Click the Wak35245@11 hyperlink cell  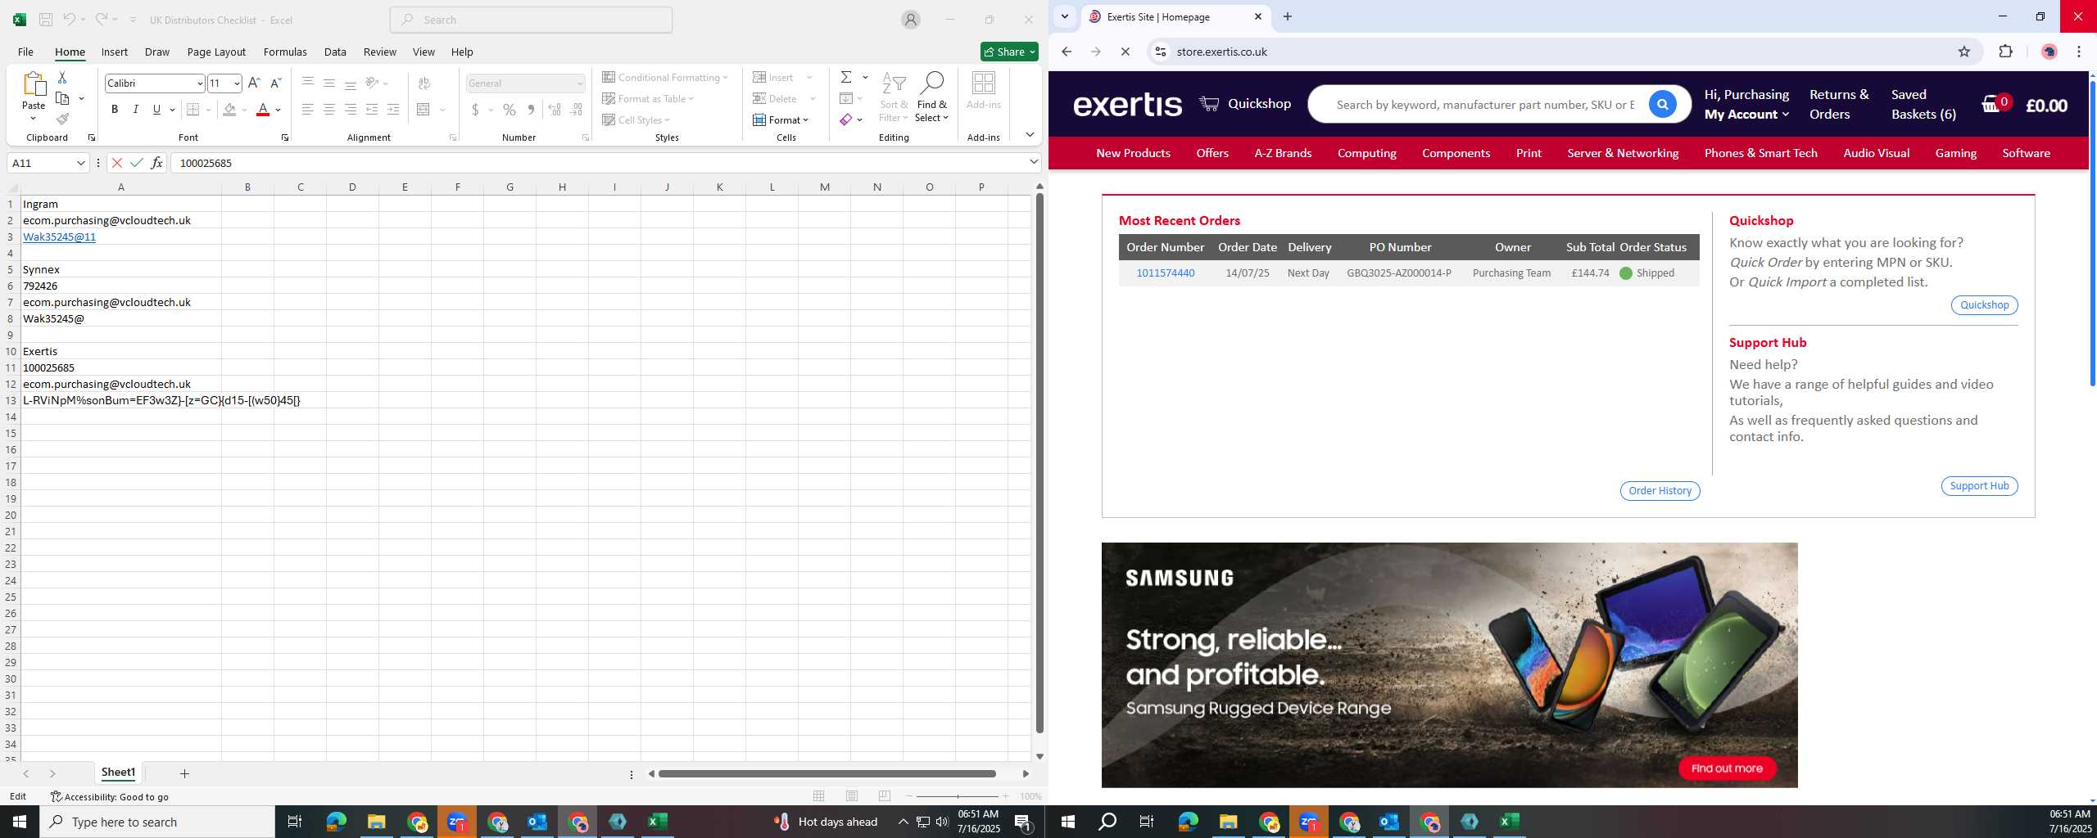point(59,237)
